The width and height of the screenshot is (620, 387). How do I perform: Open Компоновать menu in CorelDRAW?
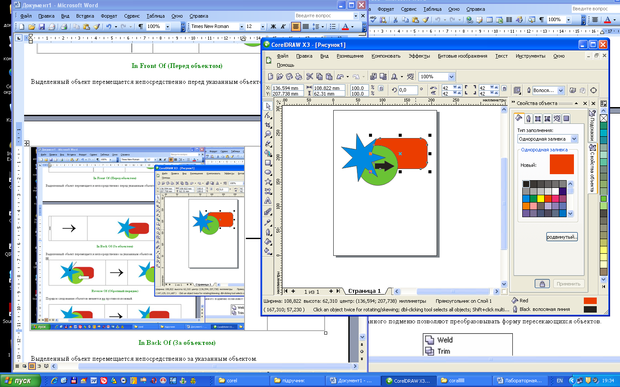tap(386, 56)
